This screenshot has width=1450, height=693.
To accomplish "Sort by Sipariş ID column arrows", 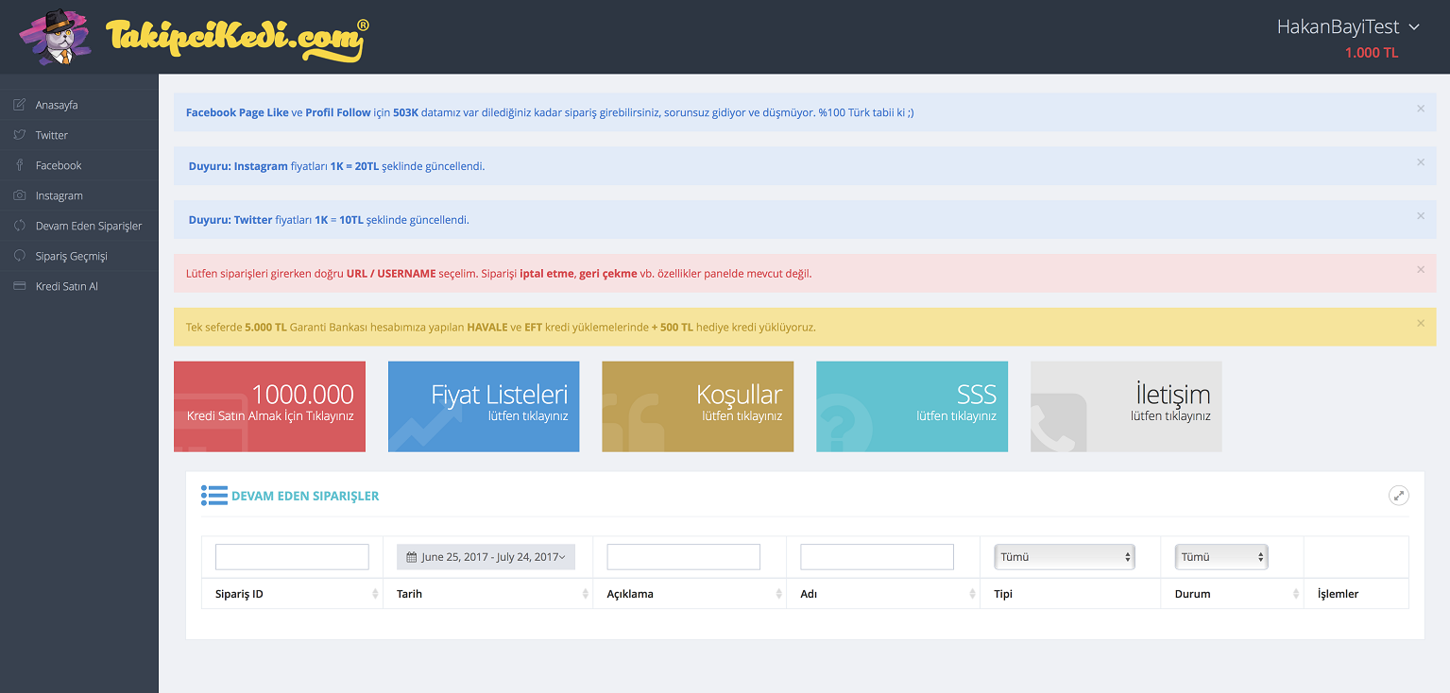I will click(x=375, y=594).
